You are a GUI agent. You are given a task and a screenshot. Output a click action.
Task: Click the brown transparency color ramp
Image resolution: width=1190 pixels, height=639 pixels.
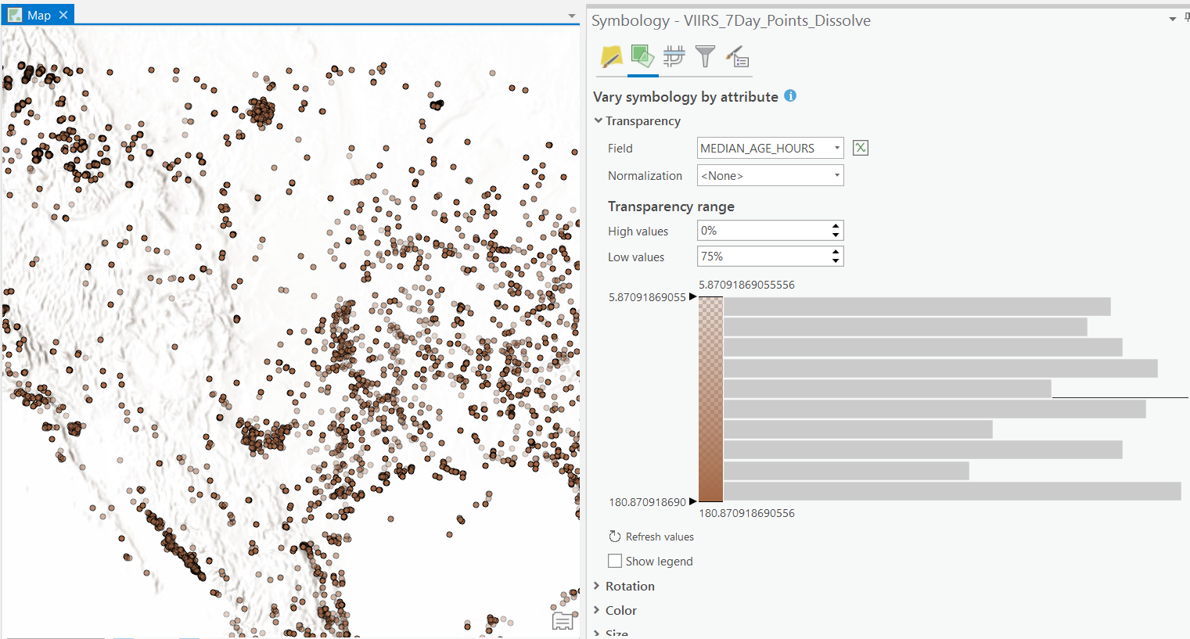pos(710,399)
